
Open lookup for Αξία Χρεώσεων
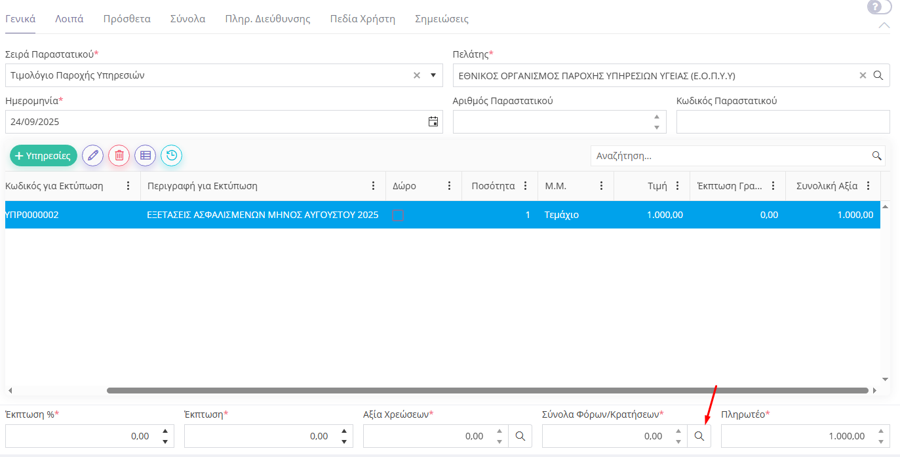520,436
